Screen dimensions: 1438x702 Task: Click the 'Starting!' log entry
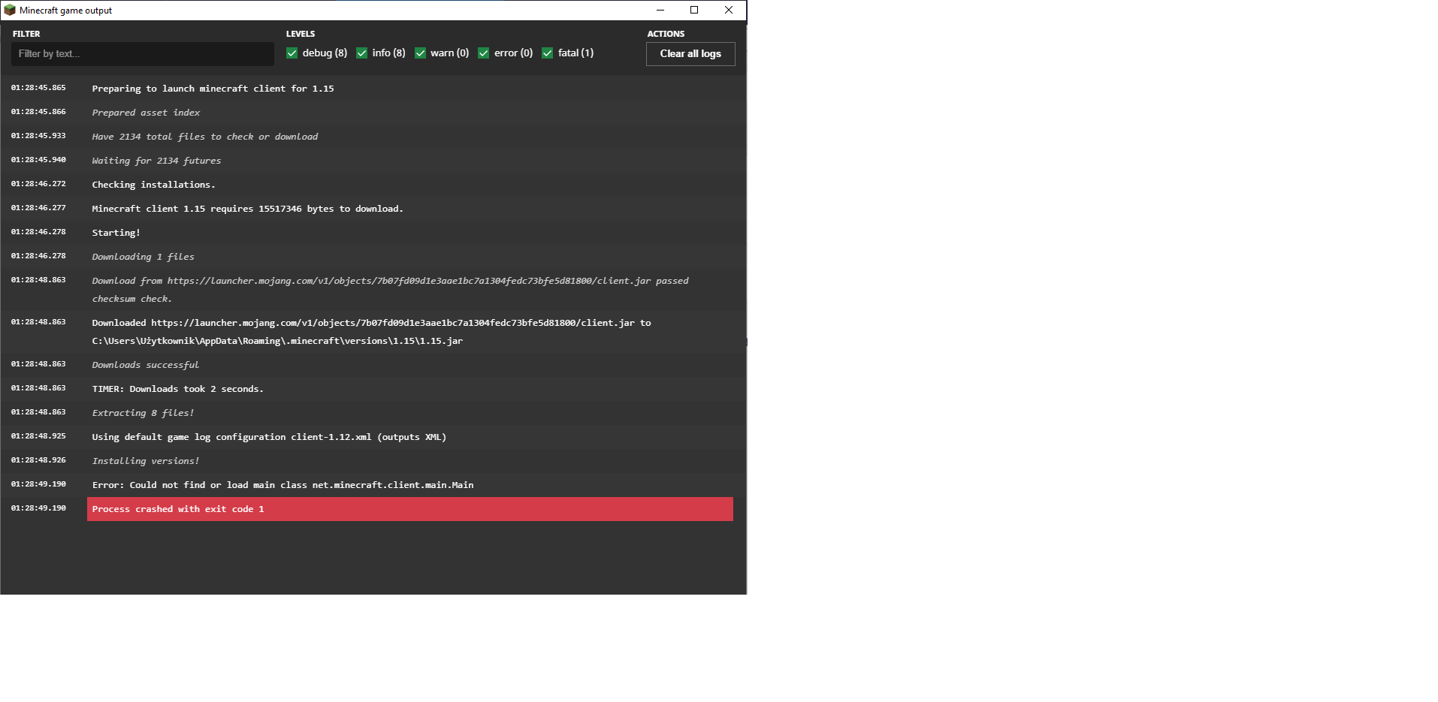point(116,233)
